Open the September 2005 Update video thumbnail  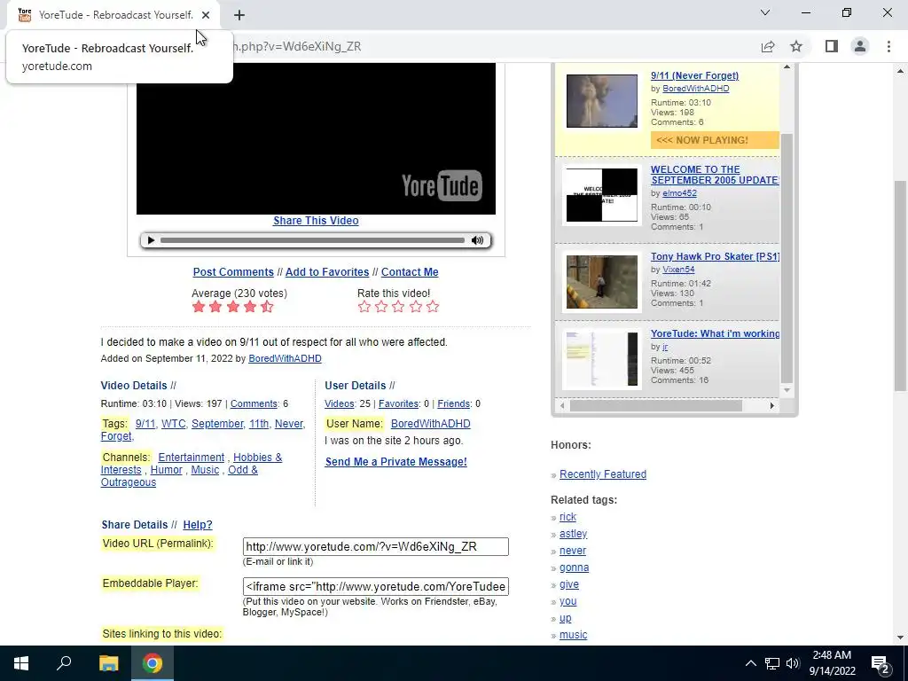pyautogui.click(x=602, y=195)
